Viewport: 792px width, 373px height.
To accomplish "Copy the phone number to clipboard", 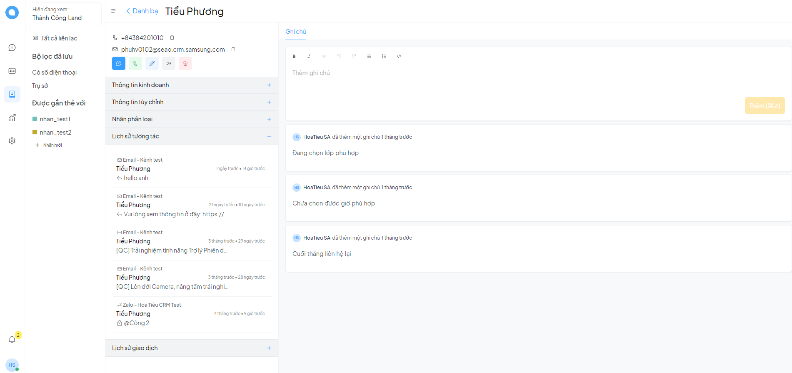I will (172, 38).
